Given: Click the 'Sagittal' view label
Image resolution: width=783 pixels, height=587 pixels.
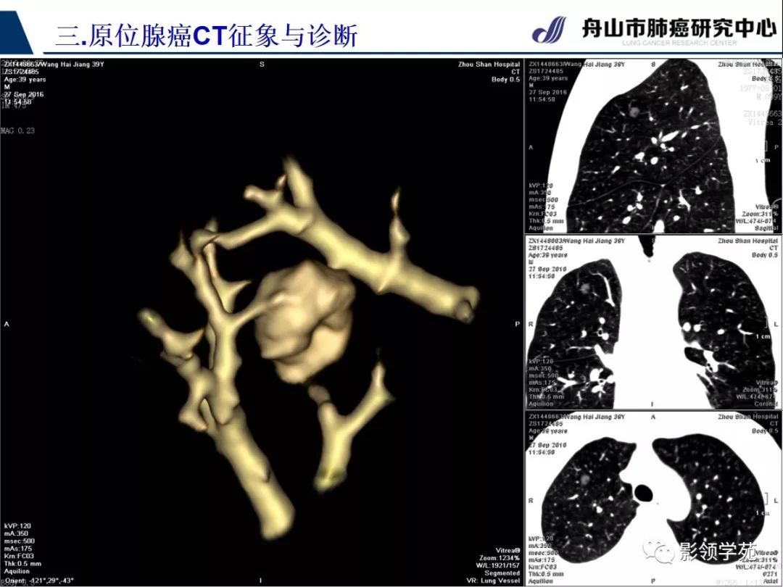Looking at the screenshot, I should click(x=767, y=228).
